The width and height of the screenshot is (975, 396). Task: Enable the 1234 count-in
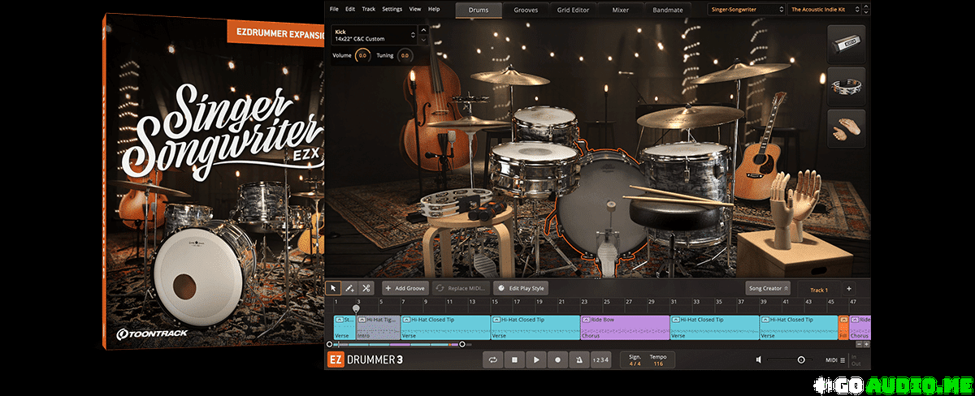(x=600, y=359)
